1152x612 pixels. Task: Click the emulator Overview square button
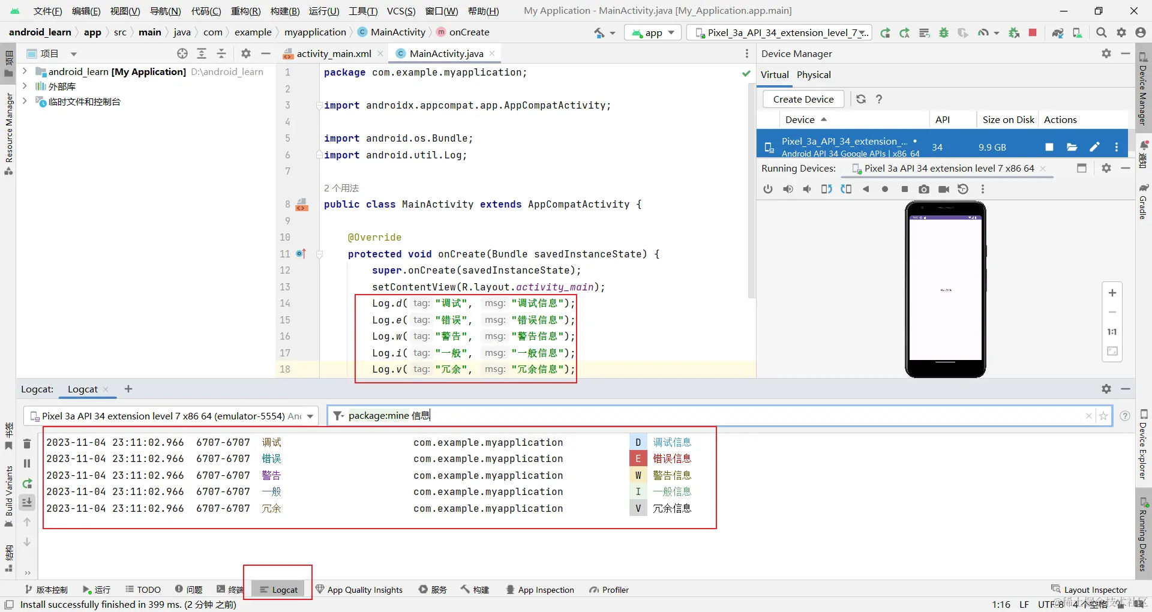coord(905,189)
